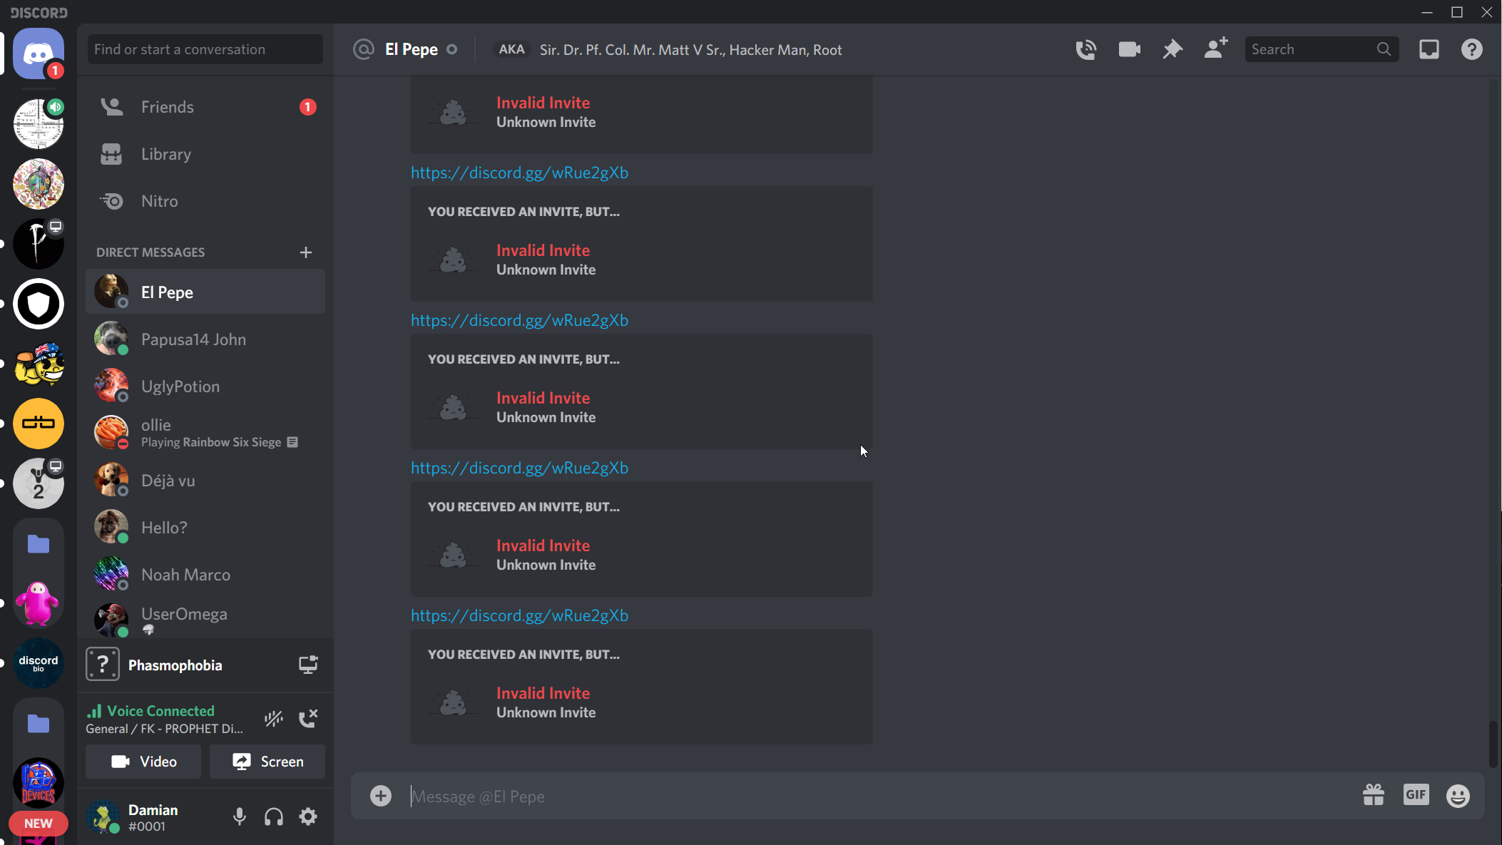
Task: Open the help icon
Action: [x=1471, y=50]
